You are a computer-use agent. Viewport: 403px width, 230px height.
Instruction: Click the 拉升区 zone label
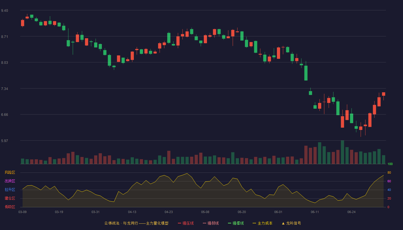(10, 190)
